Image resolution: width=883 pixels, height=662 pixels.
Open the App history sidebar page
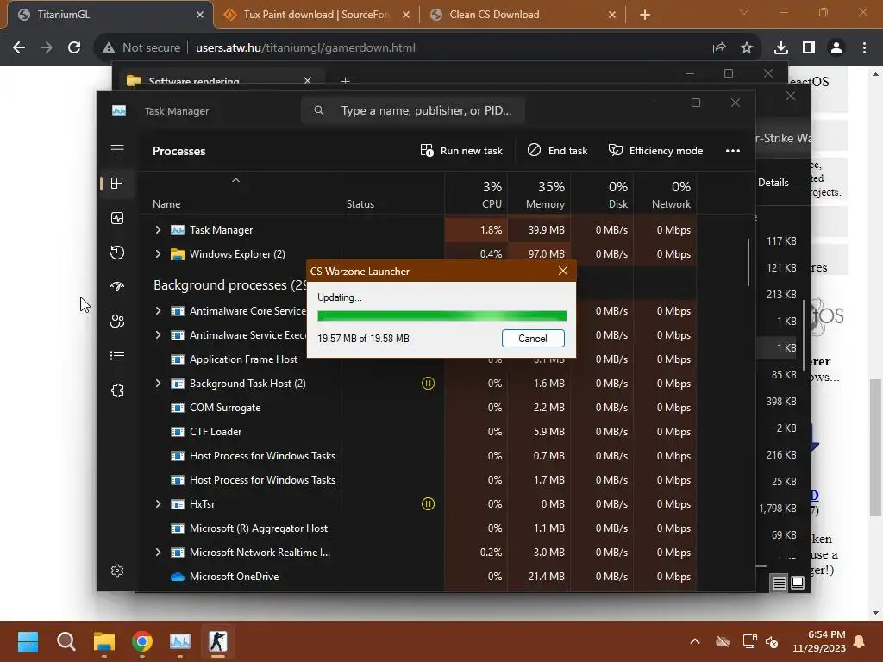(117, 253)
